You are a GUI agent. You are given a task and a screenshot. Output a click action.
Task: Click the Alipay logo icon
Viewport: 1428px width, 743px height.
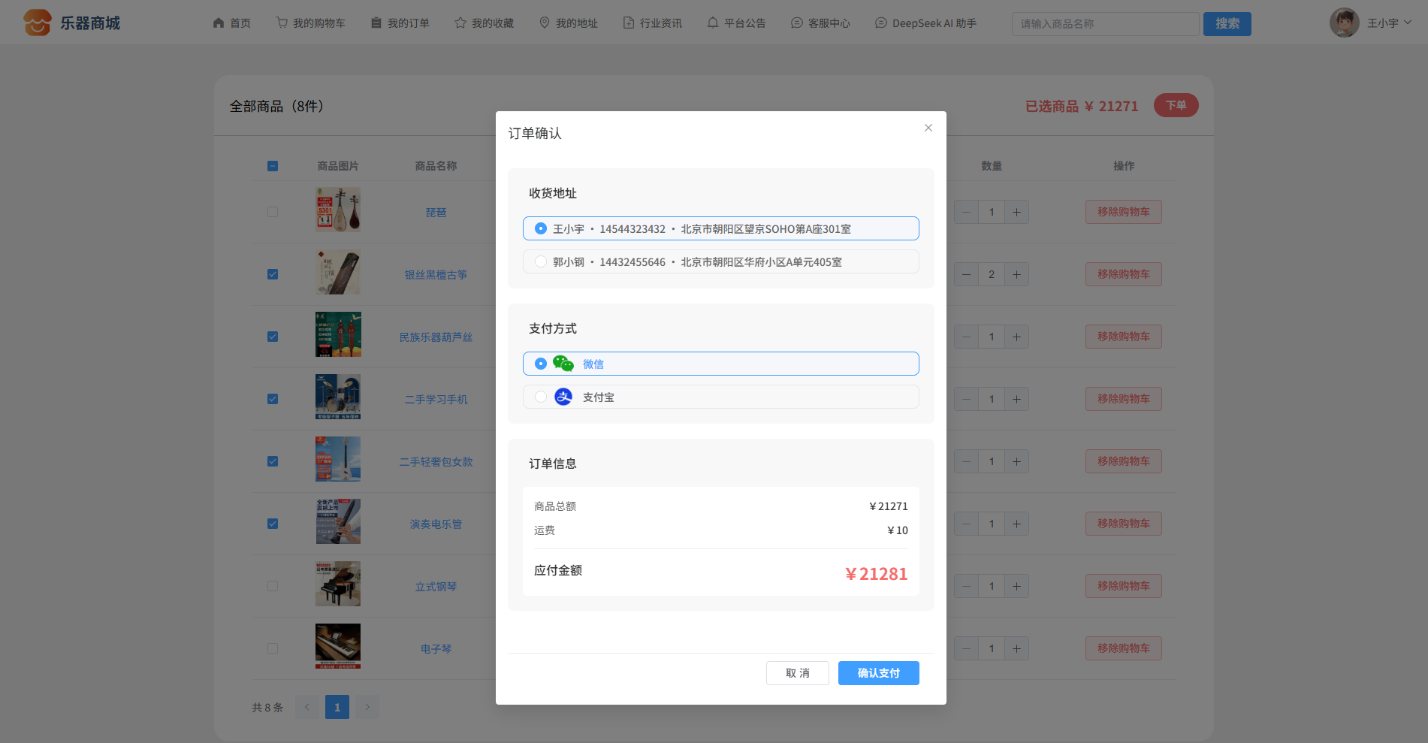[563, 397]
